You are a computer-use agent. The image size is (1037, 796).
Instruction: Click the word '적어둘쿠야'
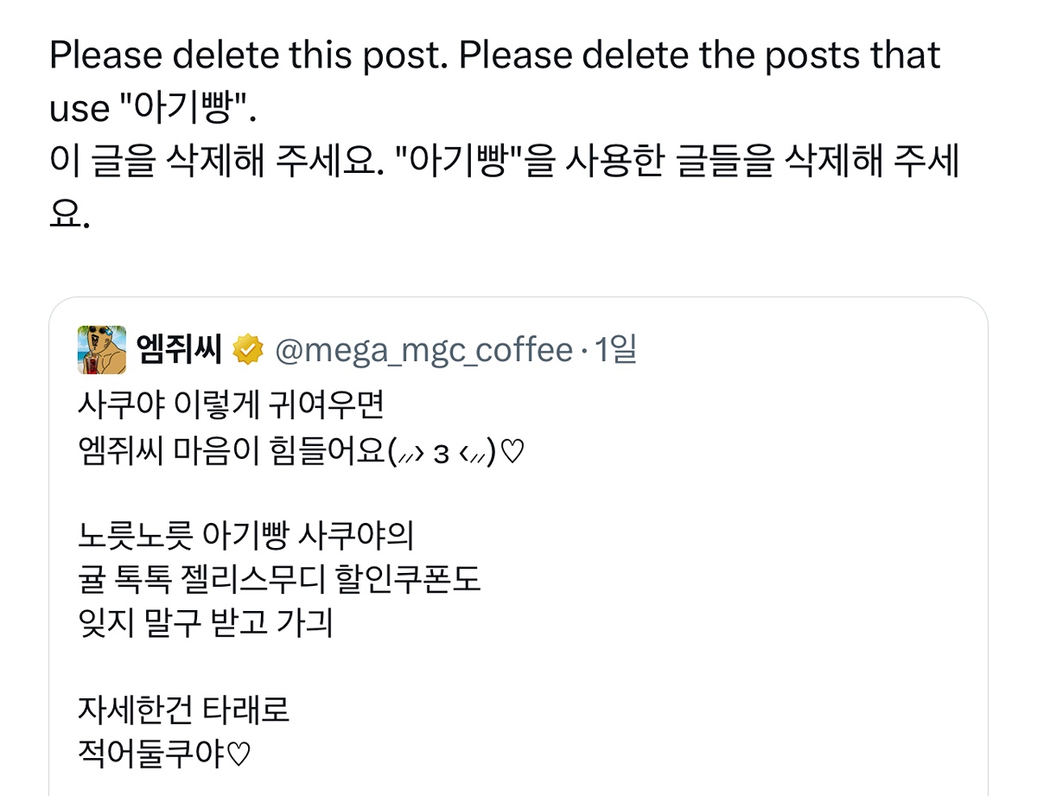click(151, 754)
